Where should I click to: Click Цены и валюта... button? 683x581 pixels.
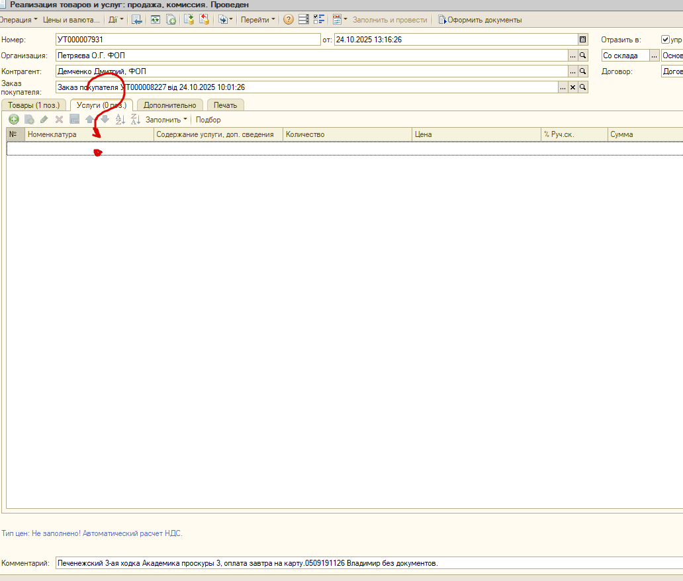pos(71,20)
